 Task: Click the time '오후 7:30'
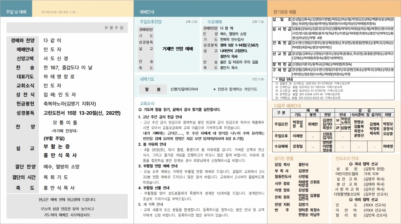pyautogui.click(x=258, y=22)
